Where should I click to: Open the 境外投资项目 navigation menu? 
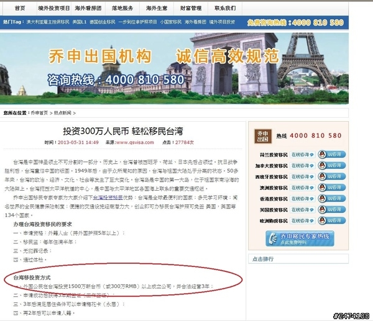coord(54,8)
